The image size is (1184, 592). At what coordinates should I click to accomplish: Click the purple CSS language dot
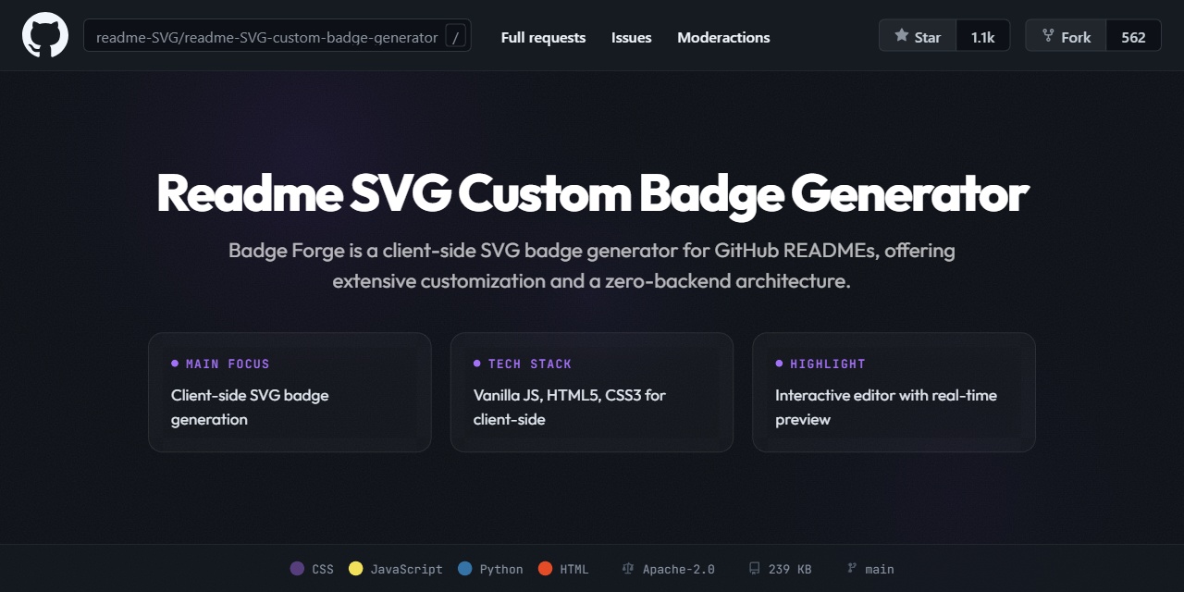[x=297, y=568]
